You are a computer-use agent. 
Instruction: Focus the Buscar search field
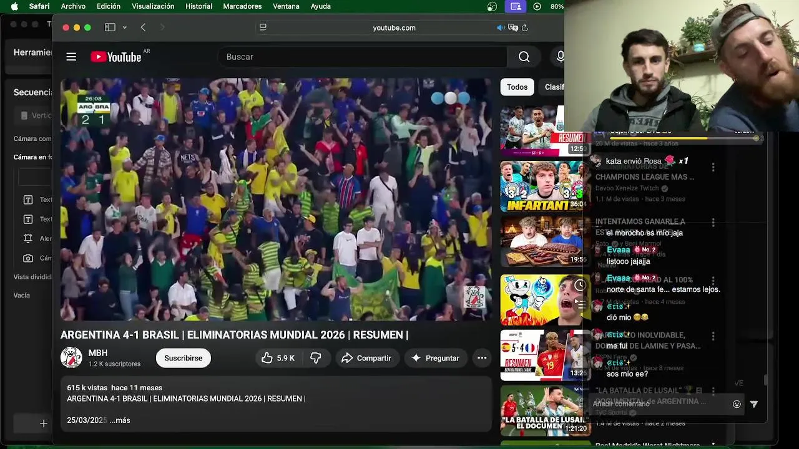(x=362, y=57)
